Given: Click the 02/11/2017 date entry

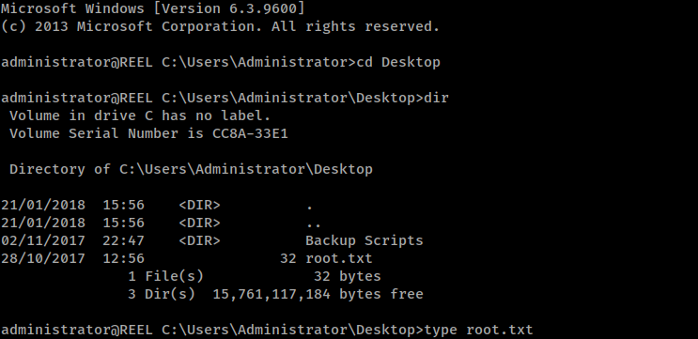Looking at the screenshot, I should coord(42,240).
